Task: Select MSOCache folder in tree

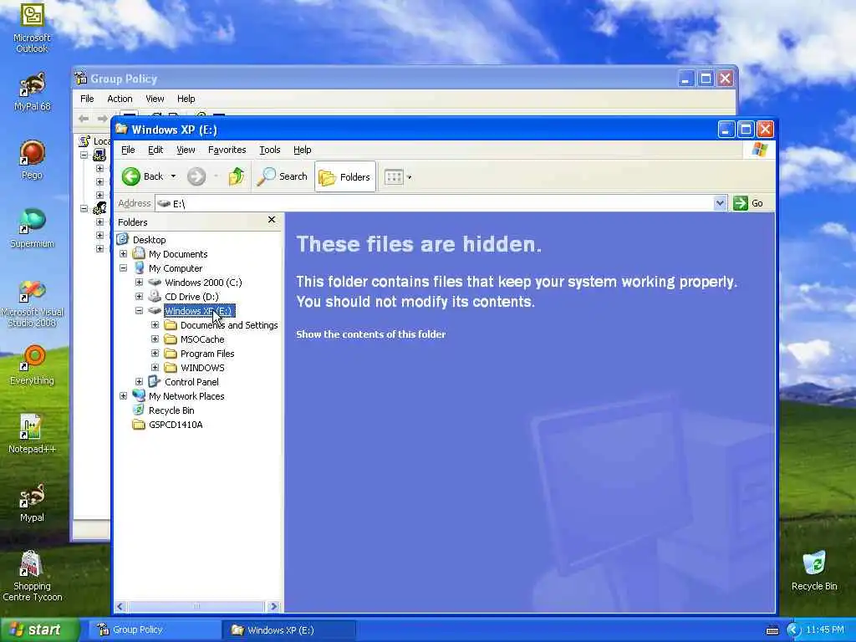Action: point(202,339)
